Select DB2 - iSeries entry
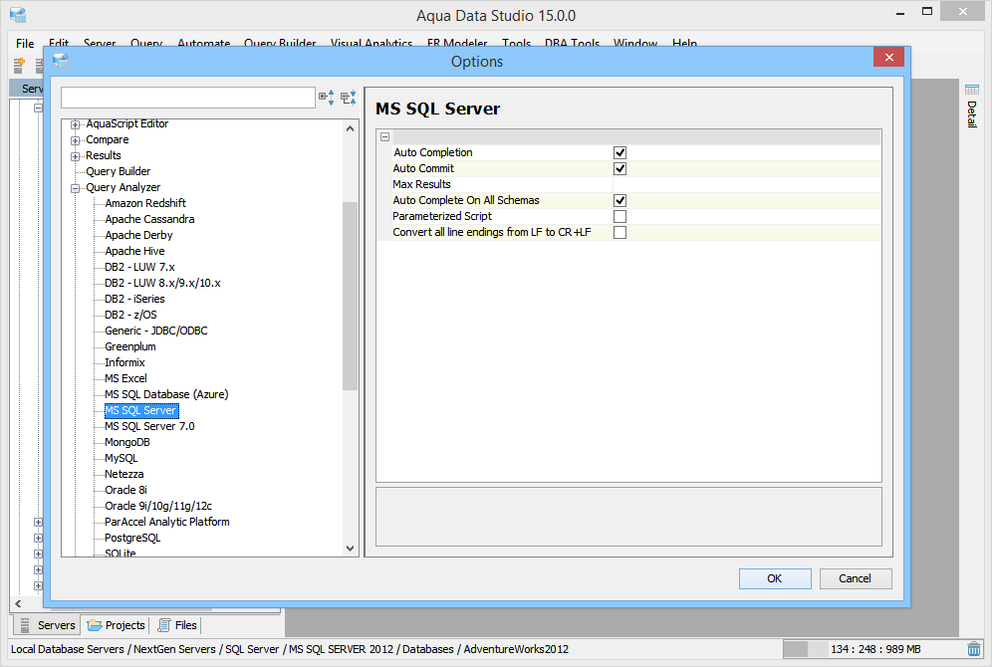Screen dimensions: 992x667 (134, 299)
